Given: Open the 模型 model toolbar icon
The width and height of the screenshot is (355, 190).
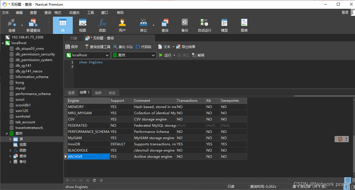Looking at the screenshot, I should click(x=224, y=25).
